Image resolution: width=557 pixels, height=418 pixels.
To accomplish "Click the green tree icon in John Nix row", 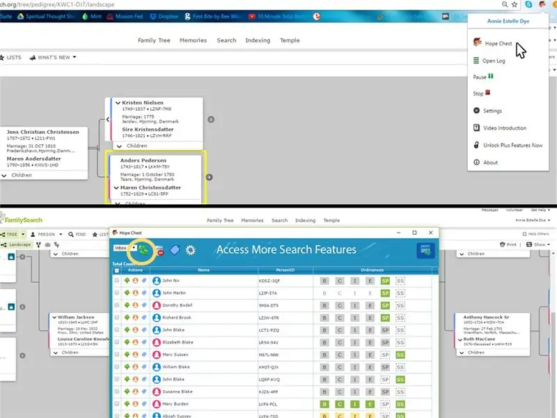I will [x=127, y=281].
